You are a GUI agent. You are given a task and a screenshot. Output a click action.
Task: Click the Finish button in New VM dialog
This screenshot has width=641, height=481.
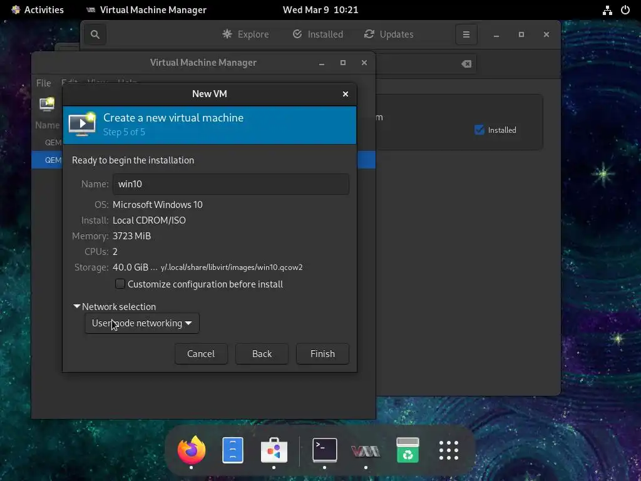pyautogui.click(x=322, y=354)
